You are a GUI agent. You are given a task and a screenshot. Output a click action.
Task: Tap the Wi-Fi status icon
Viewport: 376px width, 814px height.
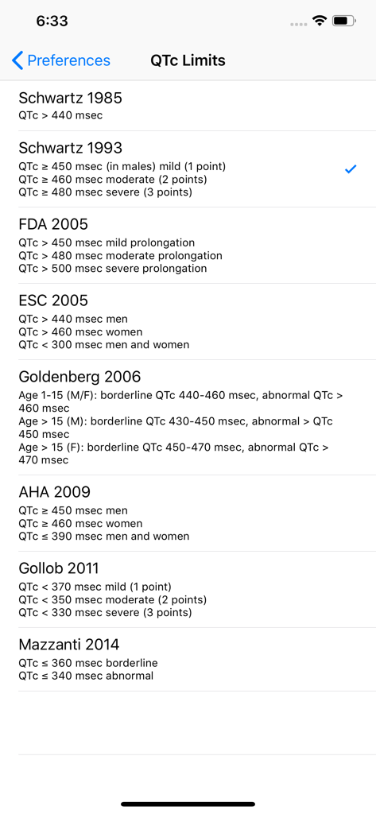click(x=320, y=21)
